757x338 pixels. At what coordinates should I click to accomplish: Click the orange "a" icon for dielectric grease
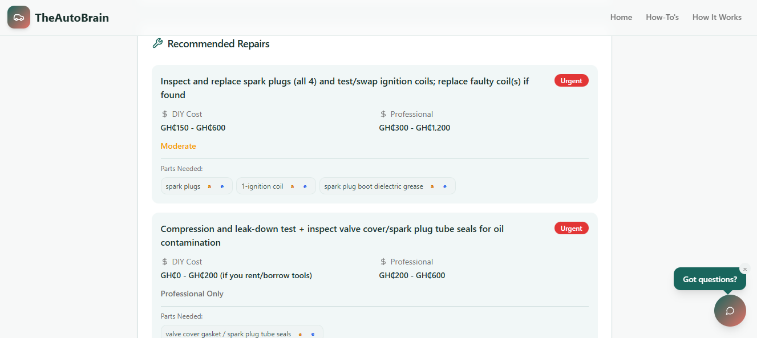[x=432, y=186]
